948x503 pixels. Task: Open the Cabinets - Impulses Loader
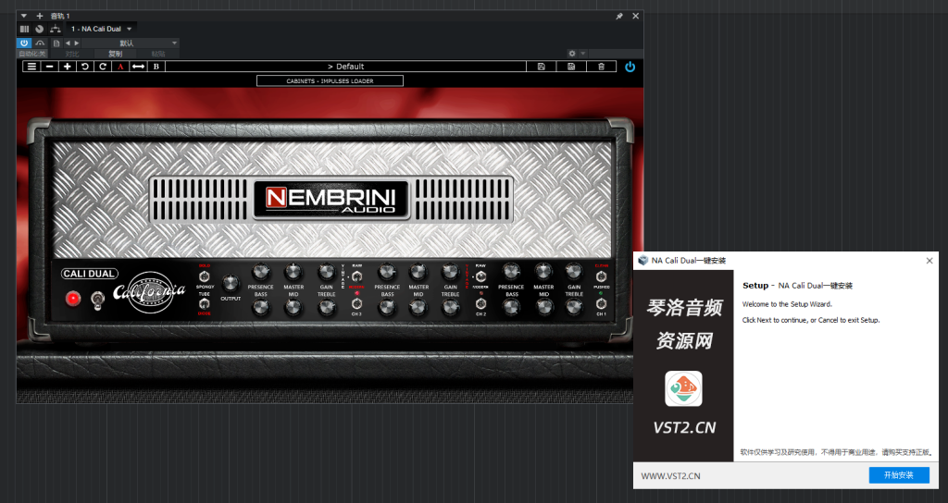(330, 81)
